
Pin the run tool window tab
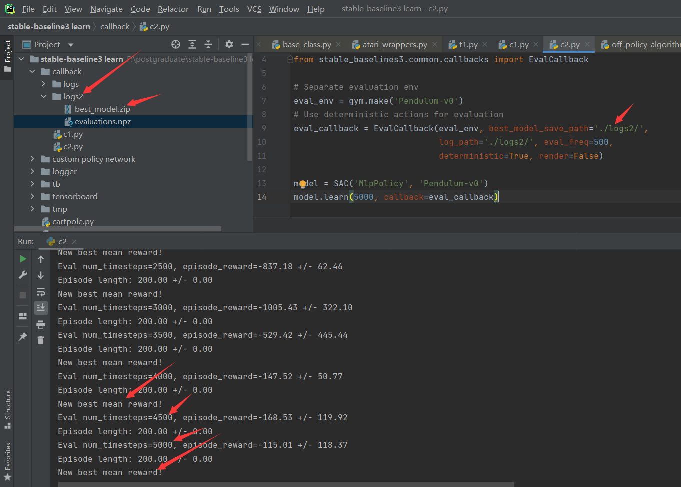tap(23, 336)
